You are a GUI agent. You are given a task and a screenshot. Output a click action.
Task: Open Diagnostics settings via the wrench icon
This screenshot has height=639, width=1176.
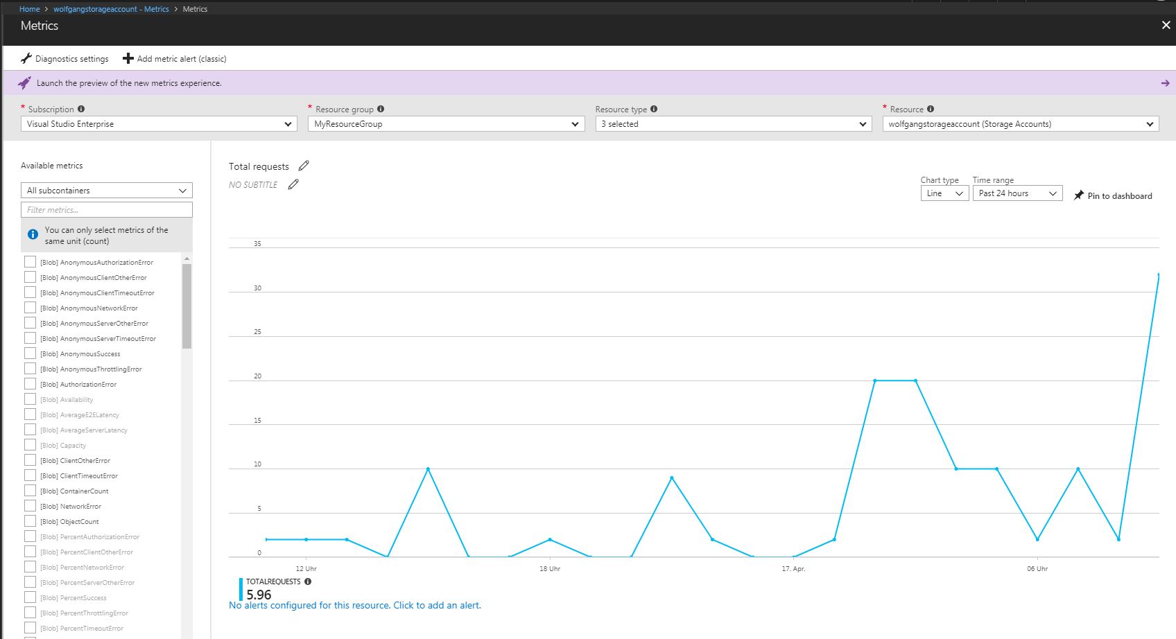[x=26, y=58]
